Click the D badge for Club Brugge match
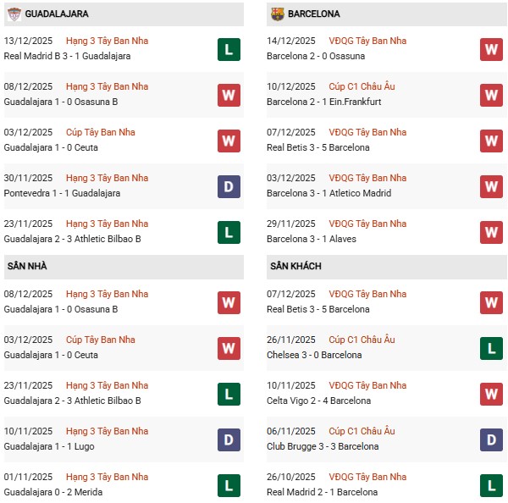Image resolution: width=508 pixels, height=503 pixels. (491, 439)
